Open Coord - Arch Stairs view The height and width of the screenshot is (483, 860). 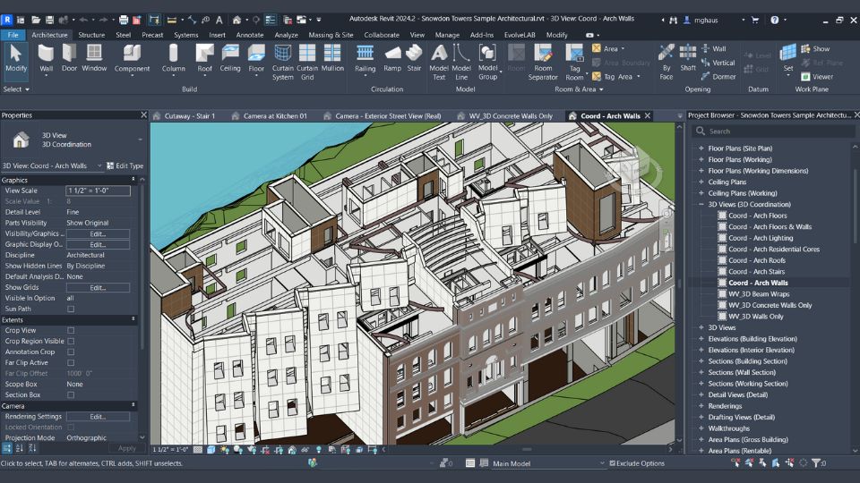(x=756, y=272)
